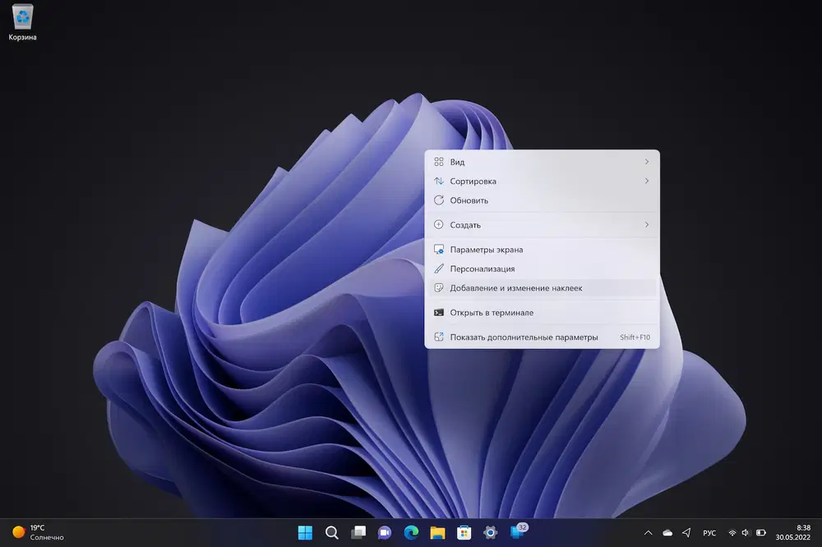Viewport: 822px width, 547px height.
Task: Click the expand icon beside Показать дополнительные параметры
Action: 439,337
